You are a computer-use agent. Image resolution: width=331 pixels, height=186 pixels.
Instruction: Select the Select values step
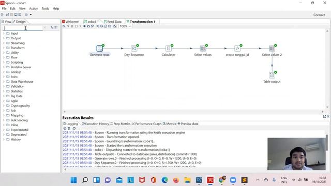203,48
